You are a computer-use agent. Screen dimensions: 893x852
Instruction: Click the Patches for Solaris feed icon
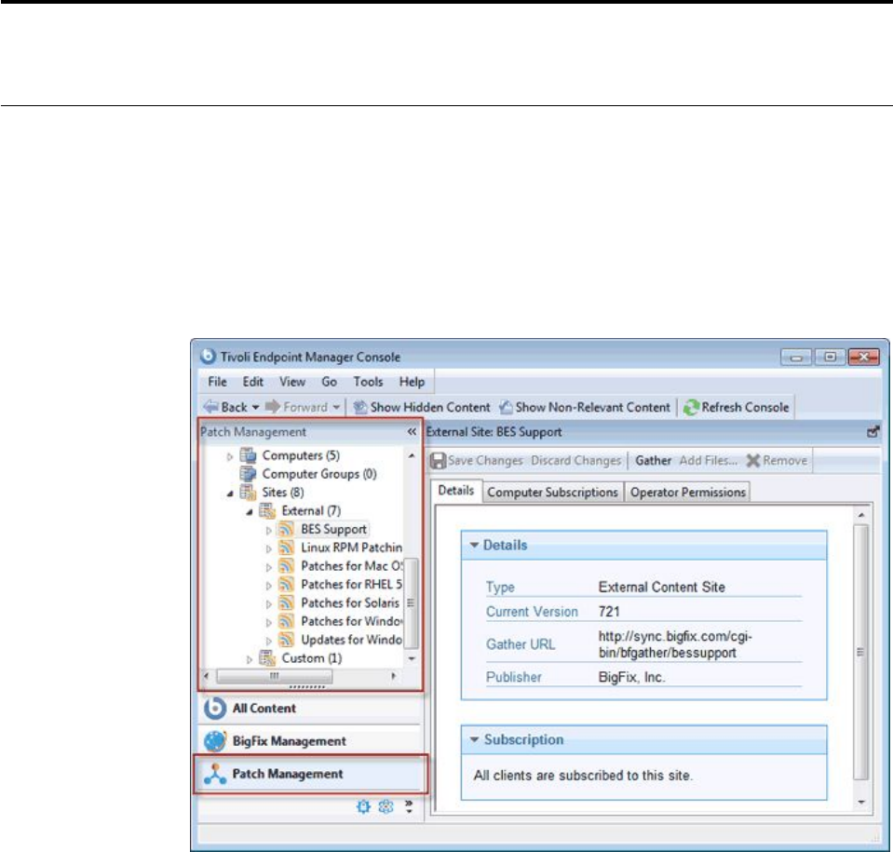(287, 602)
